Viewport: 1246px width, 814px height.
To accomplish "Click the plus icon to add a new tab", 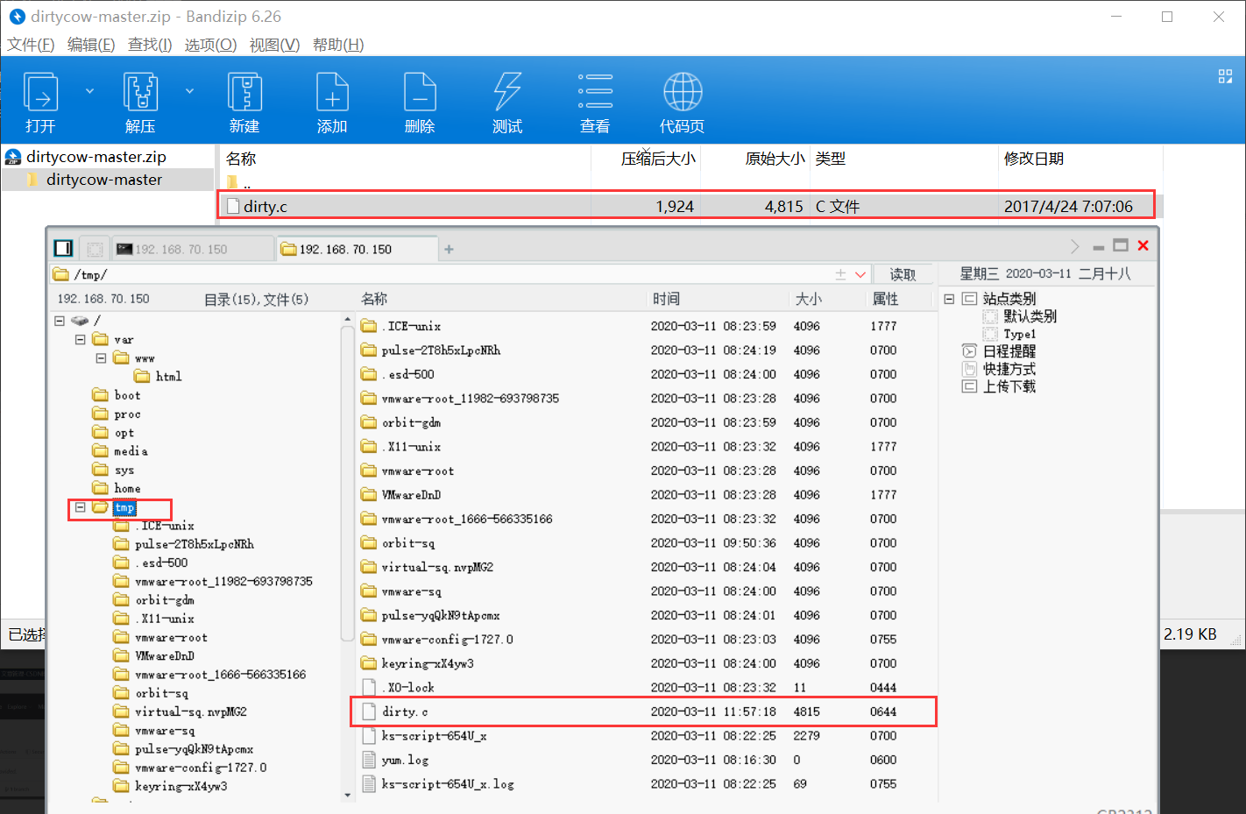I will tap(449, 249).
